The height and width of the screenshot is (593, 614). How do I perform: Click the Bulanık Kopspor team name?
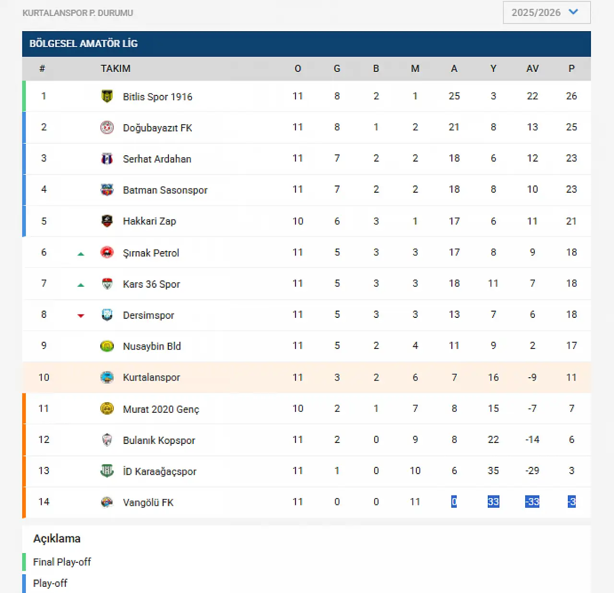point(159,440)
